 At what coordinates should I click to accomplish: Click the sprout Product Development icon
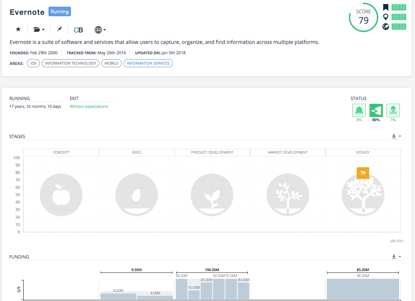coord(212,195)
